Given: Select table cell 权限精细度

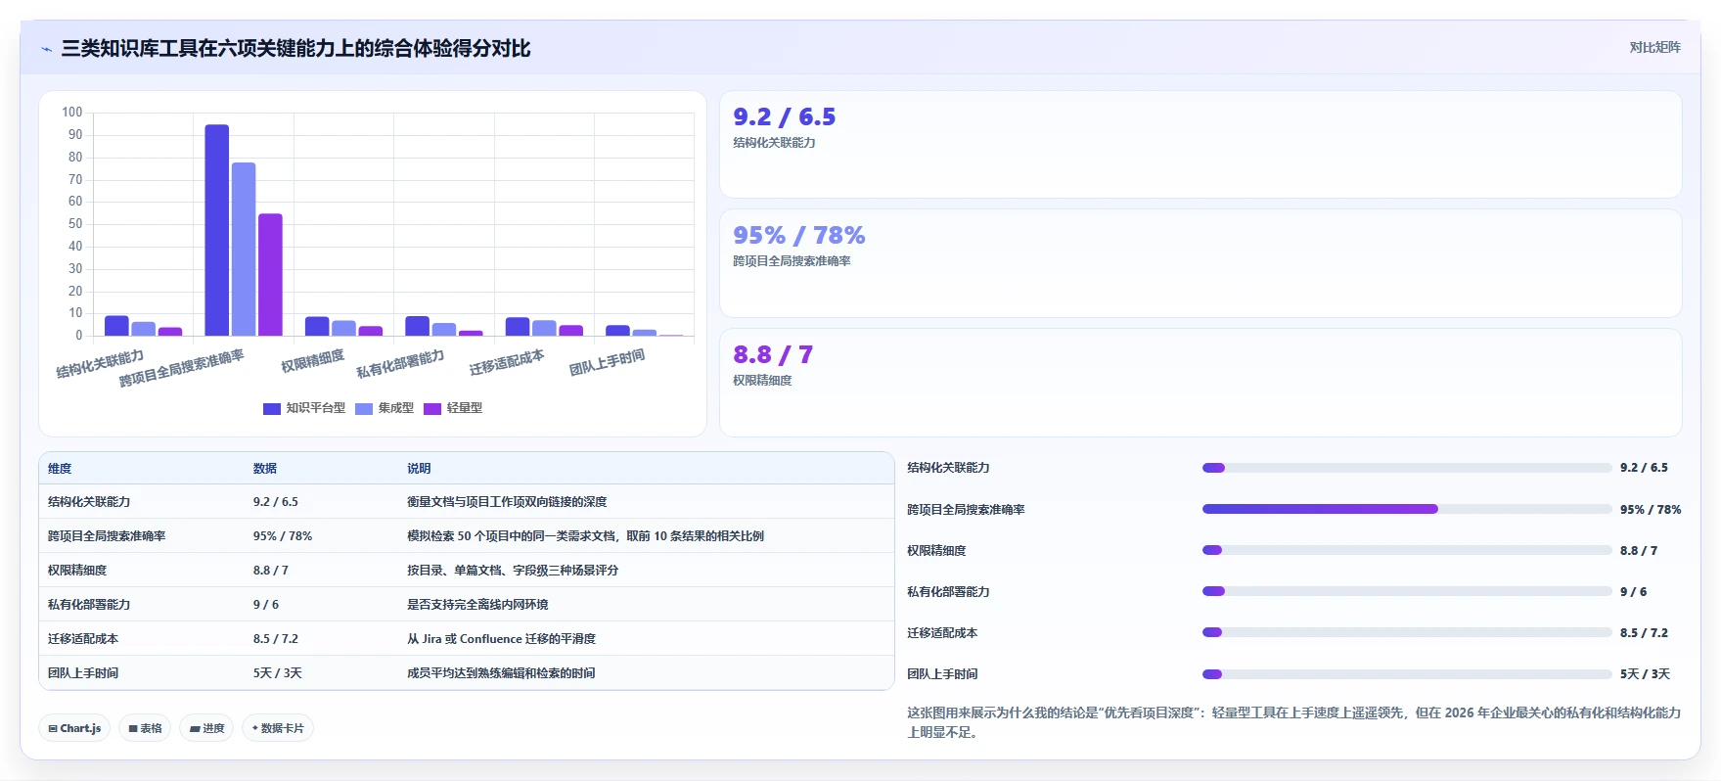Looking at the screenshot, I should point(77,571).
